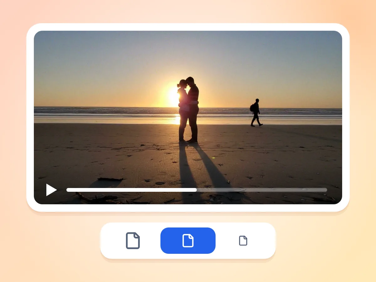Select the highlighted medium file size option
Image resolution: width=376 pixels, height=282 pixels.
188,241
